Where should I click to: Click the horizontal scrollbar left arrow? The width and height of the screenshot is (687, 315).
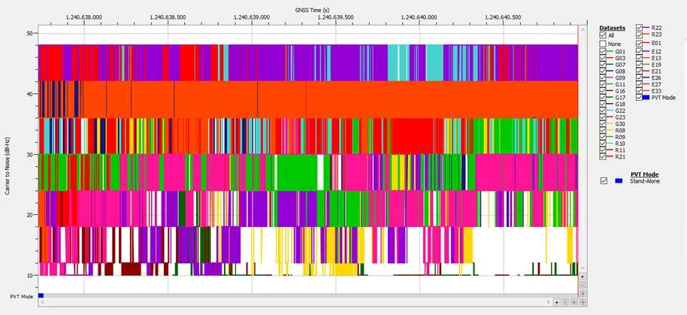pos(41,302)
